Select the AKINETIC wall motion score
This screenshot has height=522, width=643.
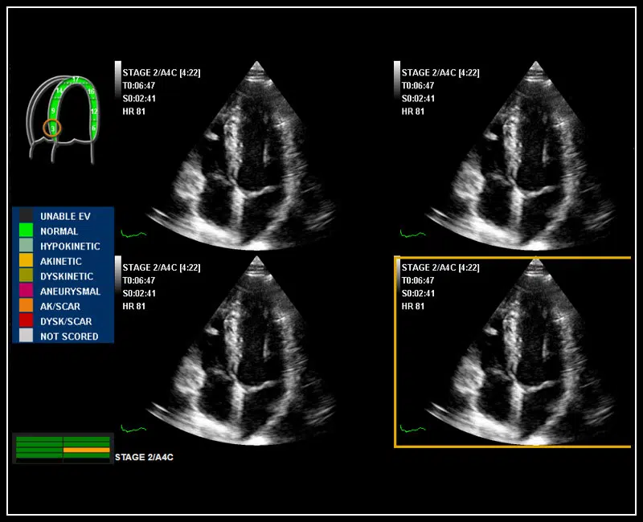click(27, 261)
